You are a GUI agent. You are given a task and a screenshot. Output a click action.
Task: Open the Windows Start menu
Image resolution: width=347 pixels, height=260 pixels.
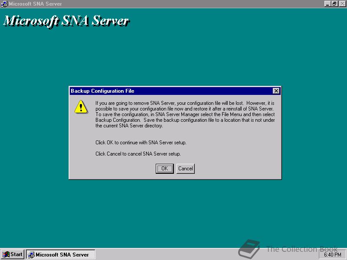[x=13, y=254]
